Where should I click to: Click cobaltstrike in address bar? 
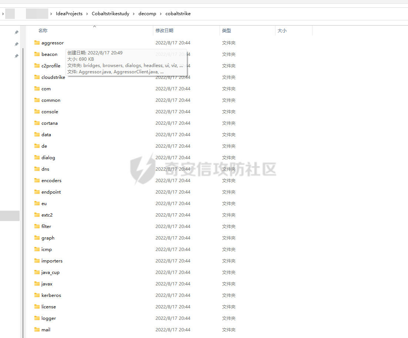click(178, 14)
